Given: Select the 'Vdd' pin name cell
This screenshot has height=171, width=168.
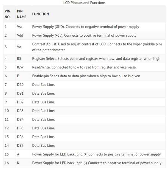Looking at the screenshot, I should coord(20,35).
